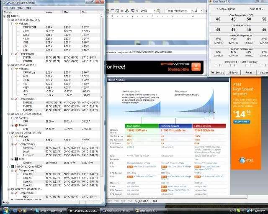Toggle fourth PROCHOT# checkbox in Real Temp
Screen dimensions: 268x214
click(236, 65)
